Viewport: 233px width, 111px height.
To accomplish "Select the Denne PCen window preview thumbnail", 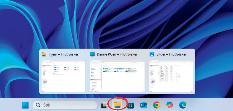I will click(x=117, y=75).
